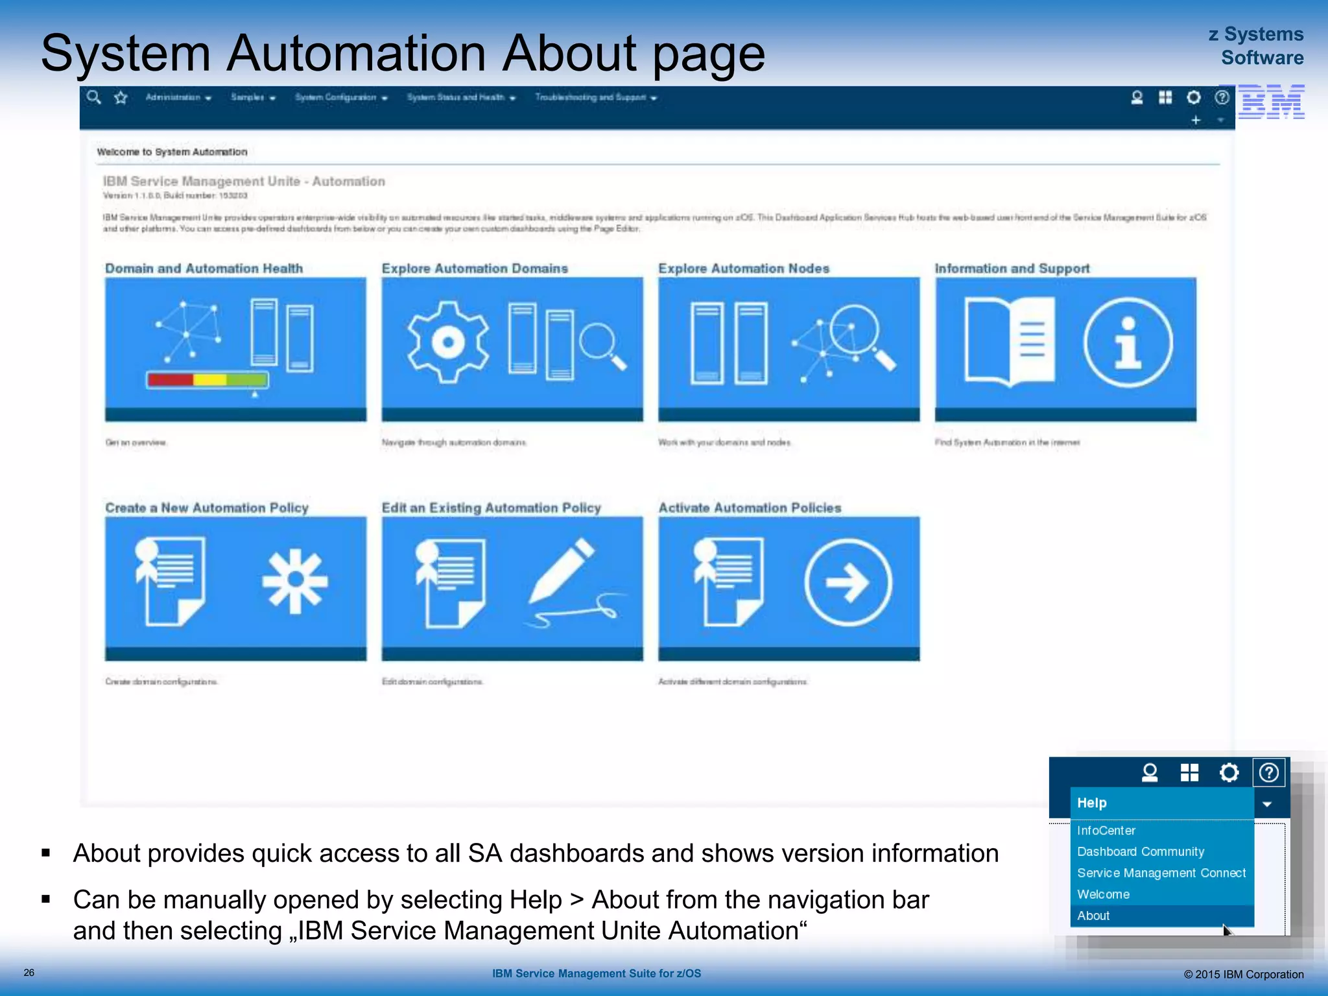Screen dimensions: 1328x996
Task: Click the grid icon in the zoomed inset
Action: (1189, 772)
